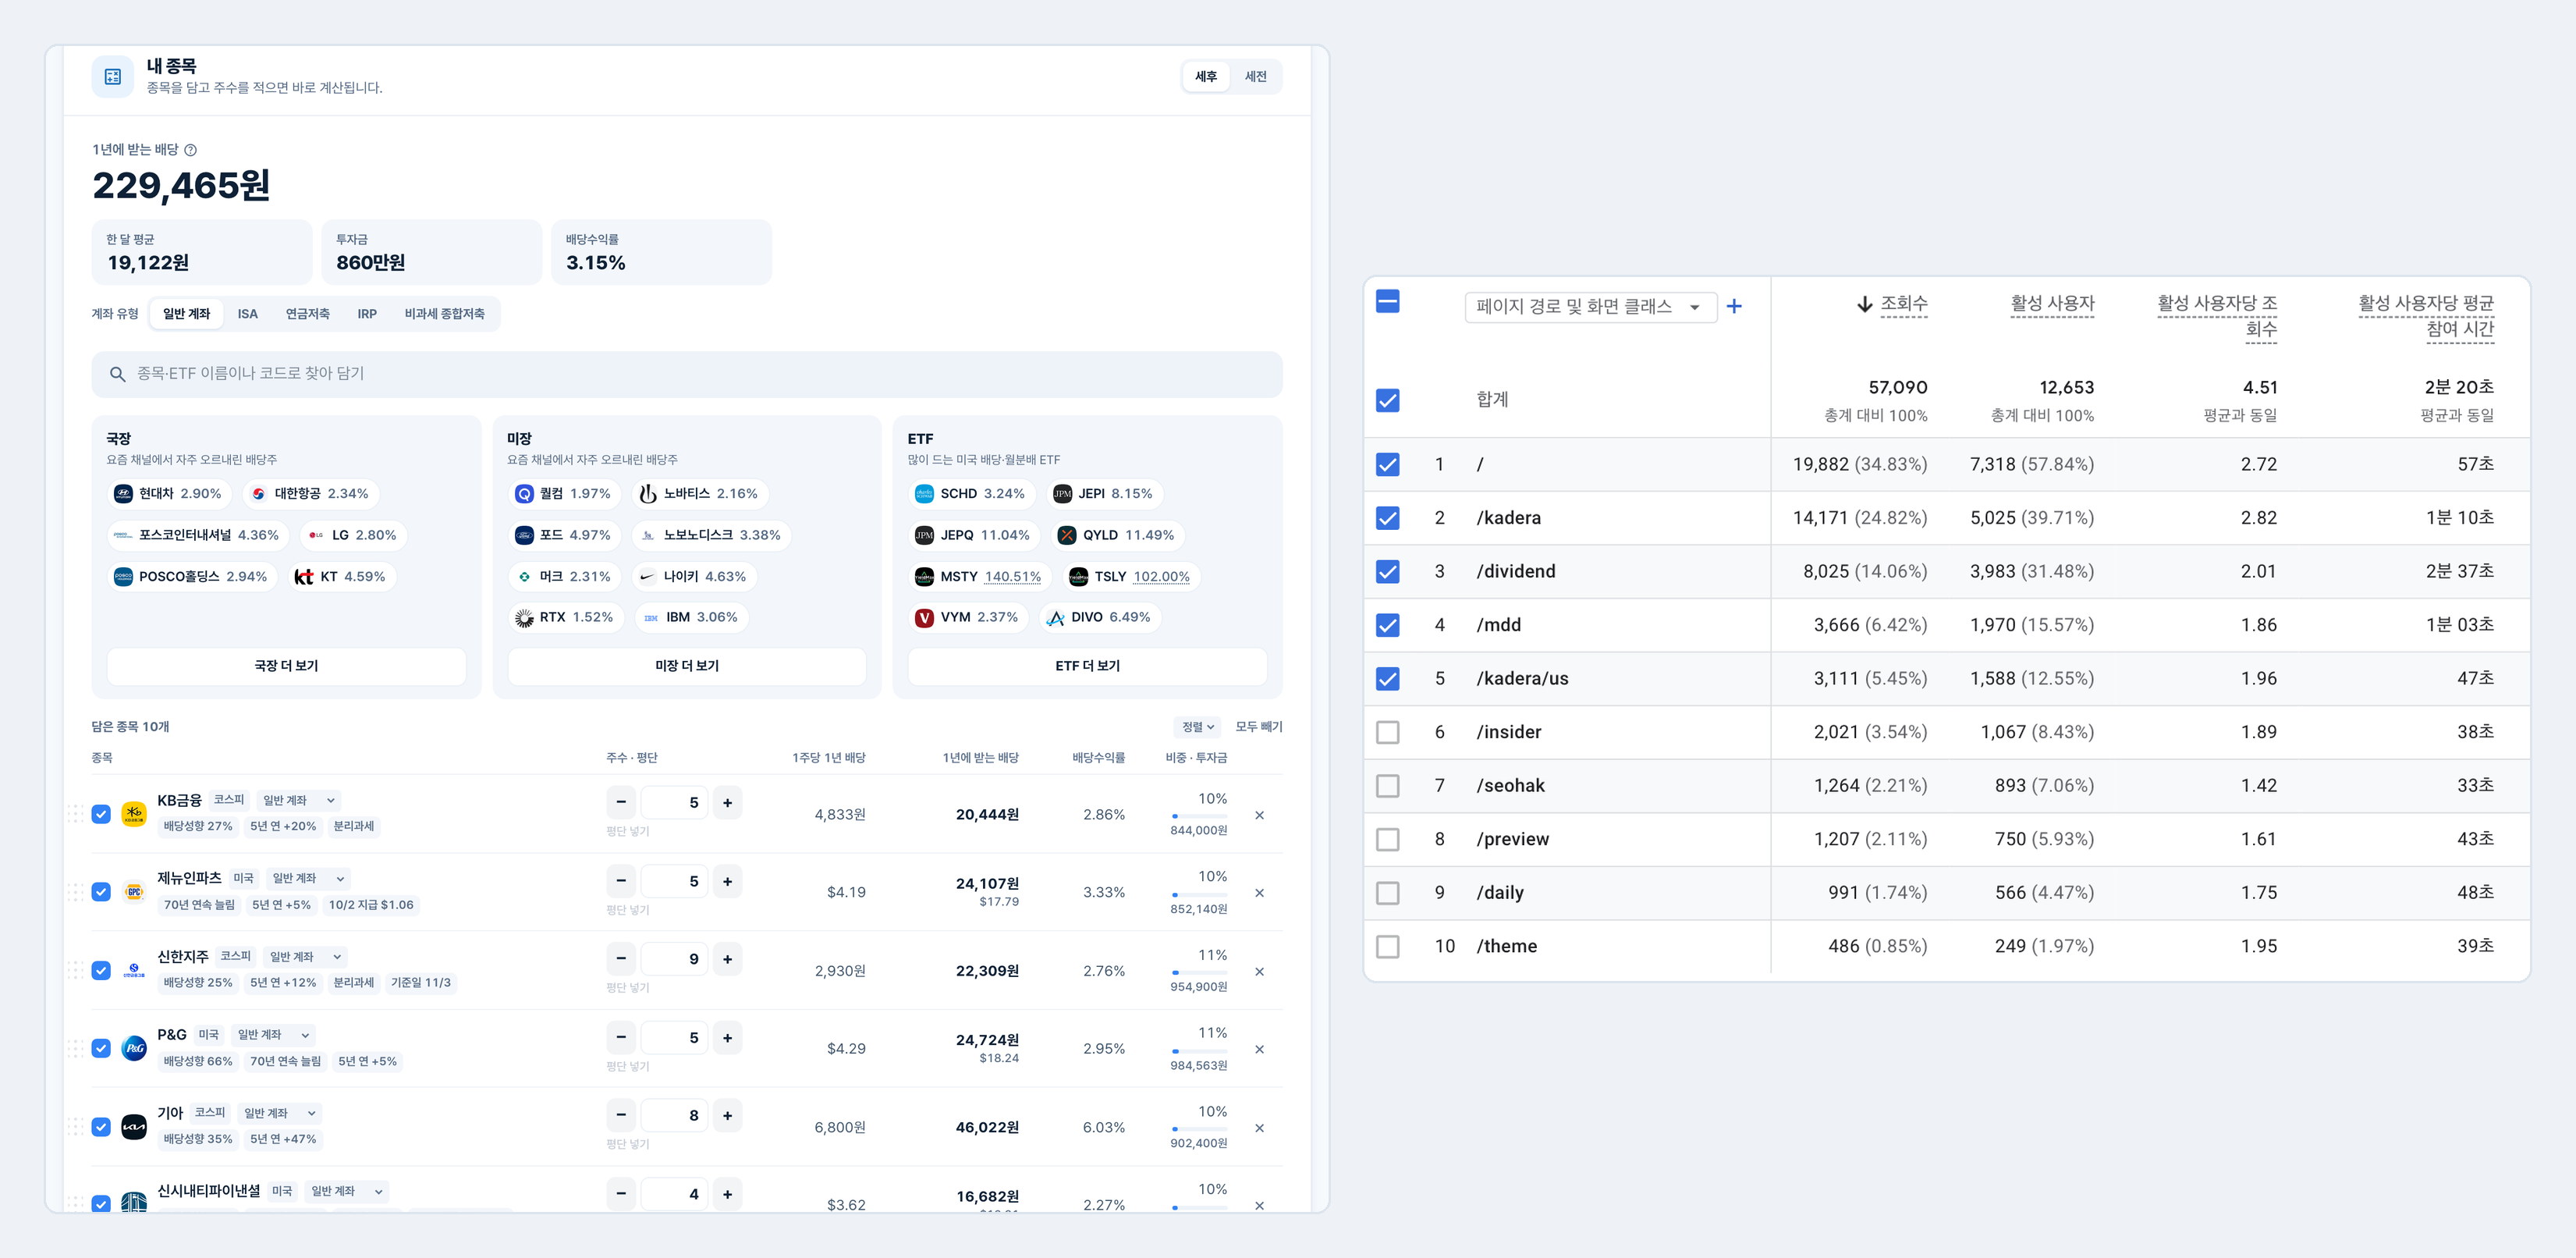Click the calculator icon beside 내 종목
The image size is (2576, 1258).
pos(113,77)
